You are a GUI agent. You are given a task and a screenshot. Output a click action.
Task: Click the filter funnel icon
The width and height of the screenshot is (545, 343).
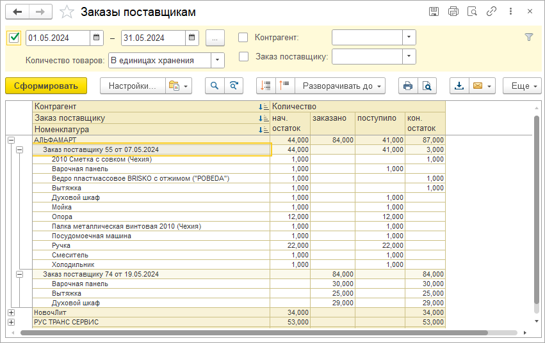tap(528, 37)
